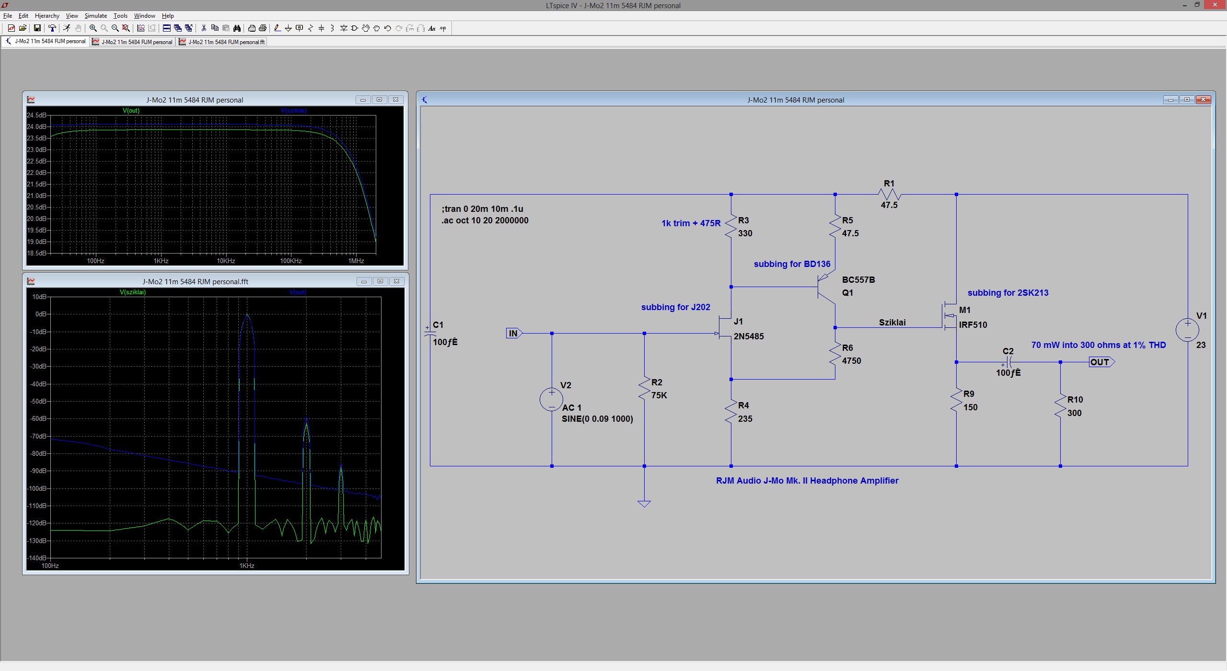Viewport: 1227px width, 671px height.
Task: Place a Capacitor from the toolbar
Action: click(322, 28)
